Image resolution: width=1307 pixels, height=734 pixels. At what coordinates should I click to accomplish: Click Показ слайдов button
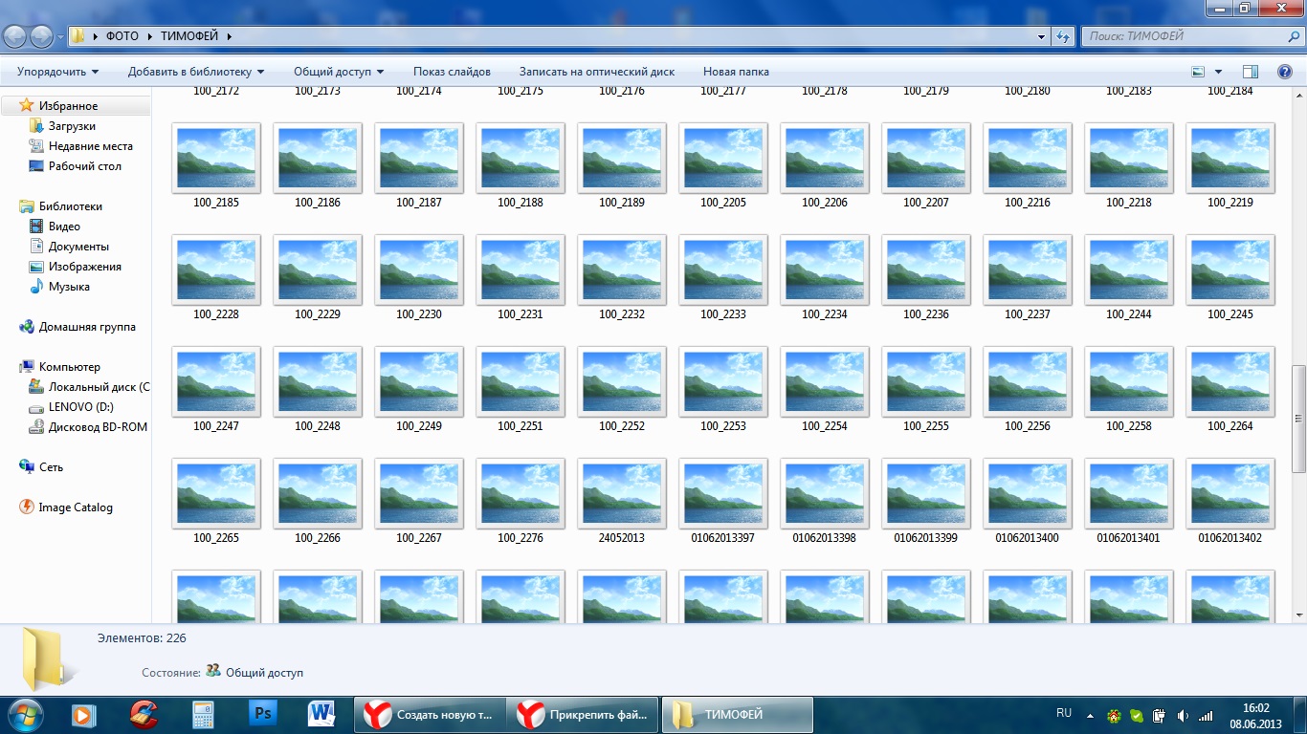tap(452, 72)
